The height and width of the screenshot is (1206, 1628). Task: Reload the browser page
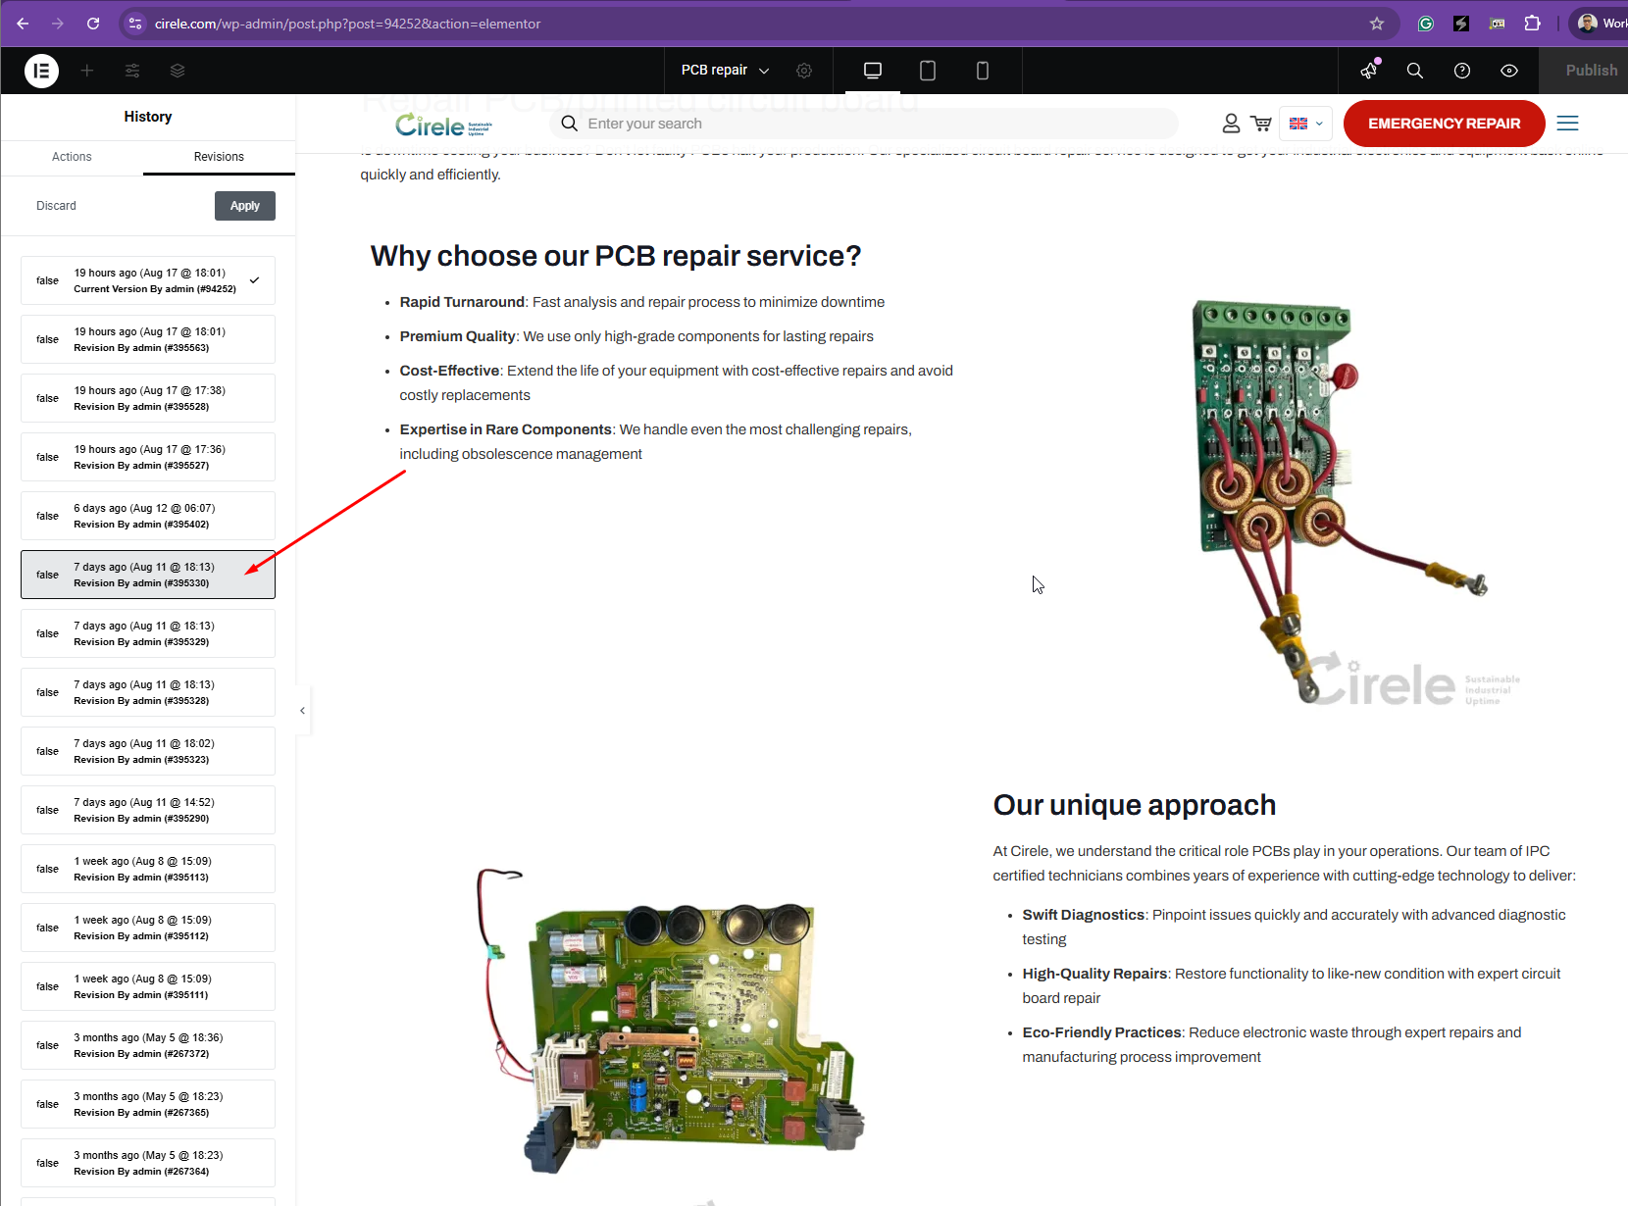coord(93,24)
